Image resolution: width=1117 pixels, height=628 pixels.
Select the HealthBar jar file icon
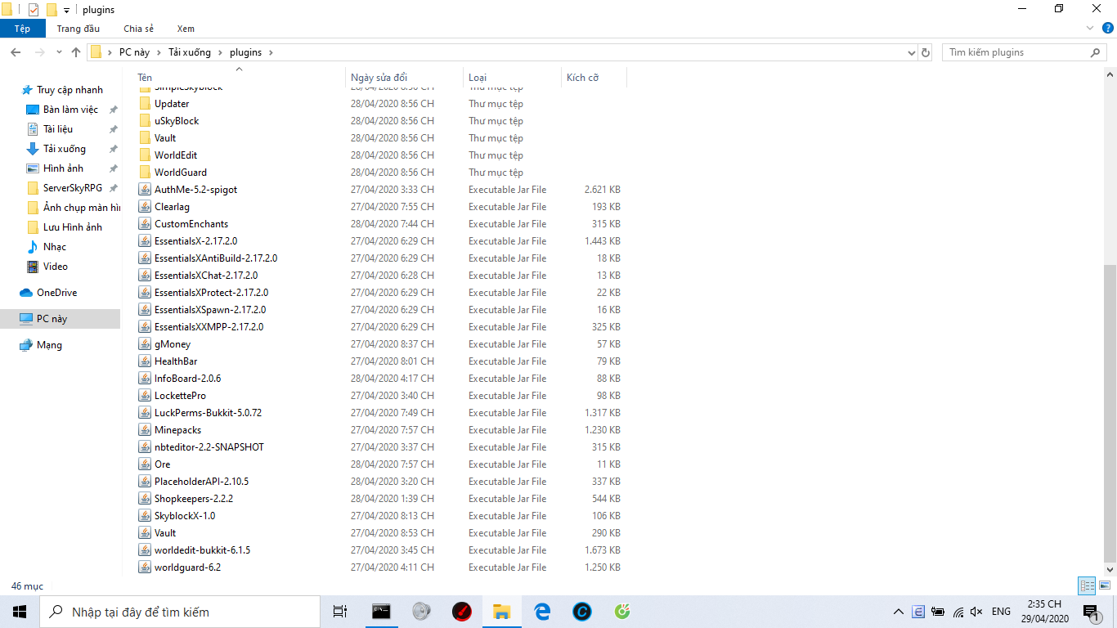coord(145,361)
